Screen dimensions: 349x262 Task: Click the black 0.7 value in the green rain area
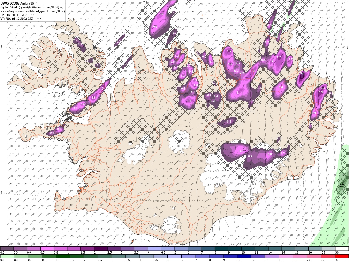[342, 186]
